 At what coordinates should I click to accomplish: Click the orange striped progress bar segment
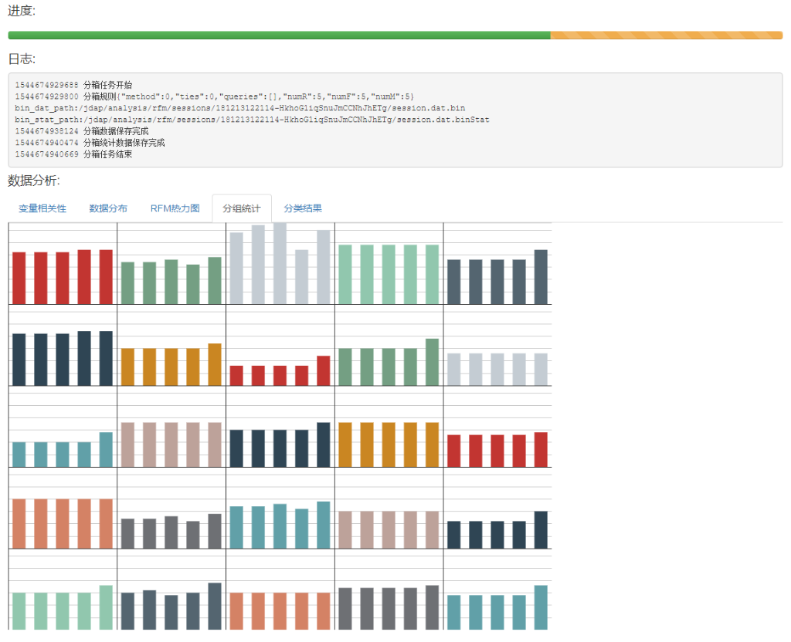(x=666, y=35)
